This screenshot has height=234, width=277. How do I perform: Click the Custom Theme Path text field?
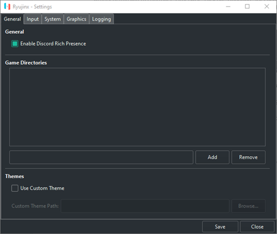(x=145, y=206)
